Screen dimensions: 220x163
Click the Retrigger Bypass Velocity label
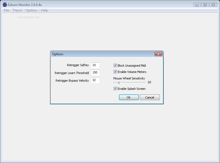click(72, 81)
